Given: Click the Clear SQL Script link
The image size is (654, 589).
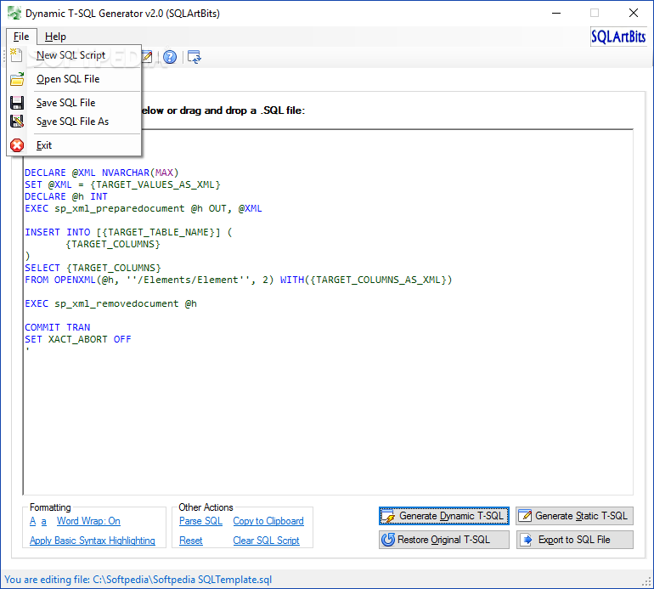Looking at the screenshot, I should (266, 541).
